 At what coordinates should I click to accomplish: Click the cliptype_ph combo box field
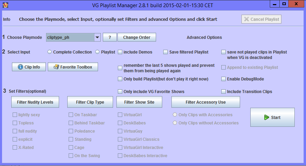pyautogui.click(x=70, y=37)
